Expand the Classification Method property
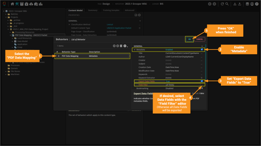Screen dimensions: 261x146 (69, 25)
